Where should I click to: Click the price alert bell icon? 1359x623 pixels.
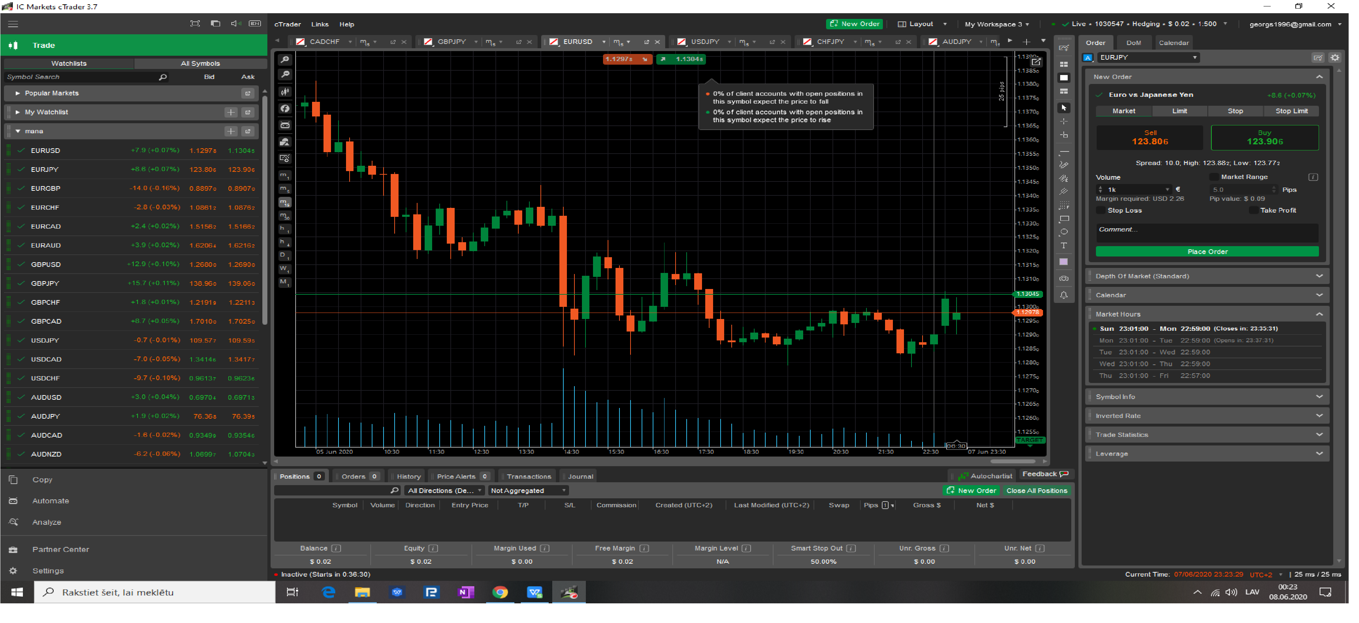click(1063, 296)
